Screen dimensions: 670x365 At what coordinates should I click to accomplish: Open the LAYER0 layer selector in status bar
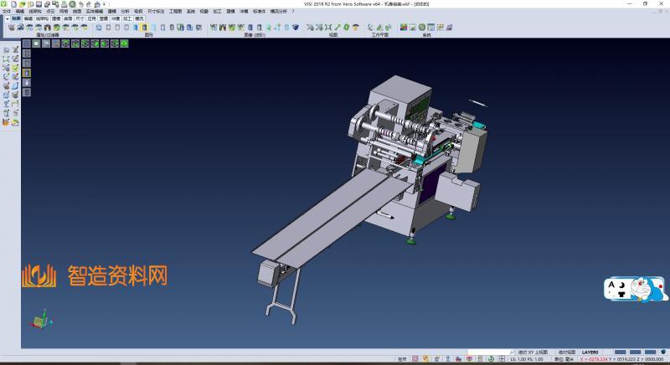click(590, 352)
